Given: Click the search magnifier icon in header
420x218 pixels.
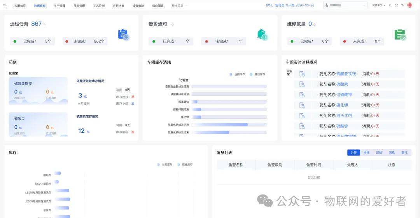Looking at the screenshot, I should [390, 5].
